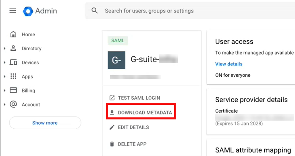Click the Test SAML Login external-link icon
The width and height of the screenshot is (295, 156).
click(x=112, y=98)
